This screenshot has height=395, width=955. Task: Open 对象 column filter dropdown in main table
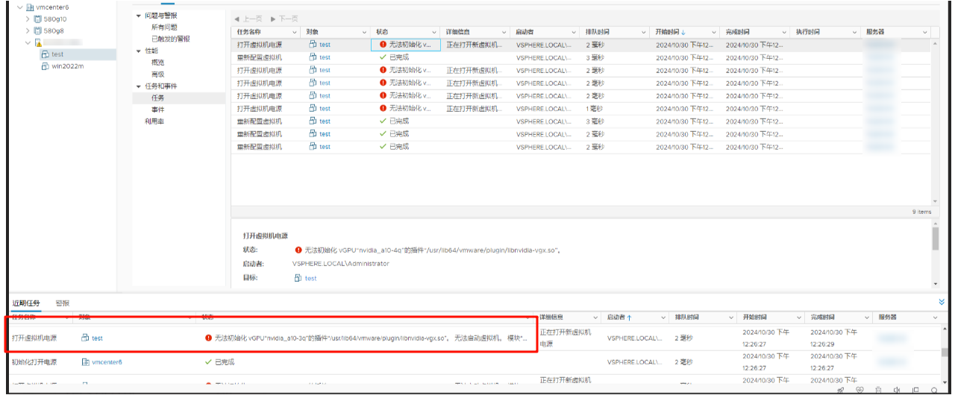coord(365,32)
